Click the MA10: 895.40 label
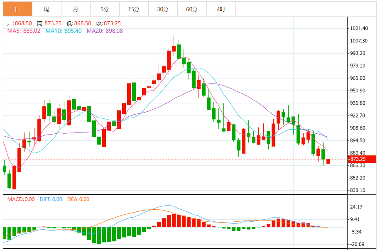 (x=64, y=31)
